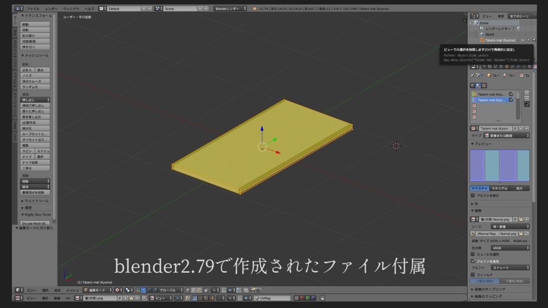Screen dimensions: 548x308
Task: Open the 押し出し extrude dropdown
Action: pos(35,100)
